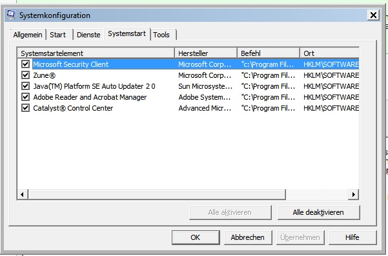The width and height of the screenshot is (388, 256).
Task: Uncheck Microsoft Security Client startup item
Action: click(25, 64)
